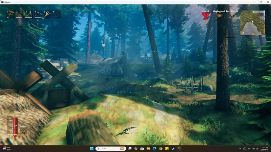Open network and volume quick settings

pos(255,149)
